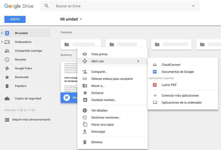Click the Hacer una copia duplicate icon
221x150 pixels.
[85, 125]
